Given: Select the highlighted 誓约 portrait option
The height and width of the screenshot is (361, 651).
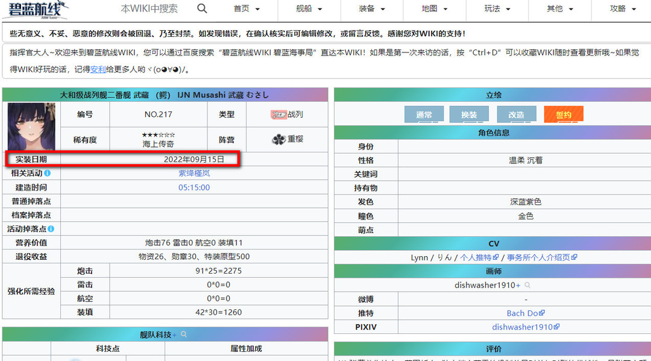Looking at the screenshot, I should pos(563,113).
